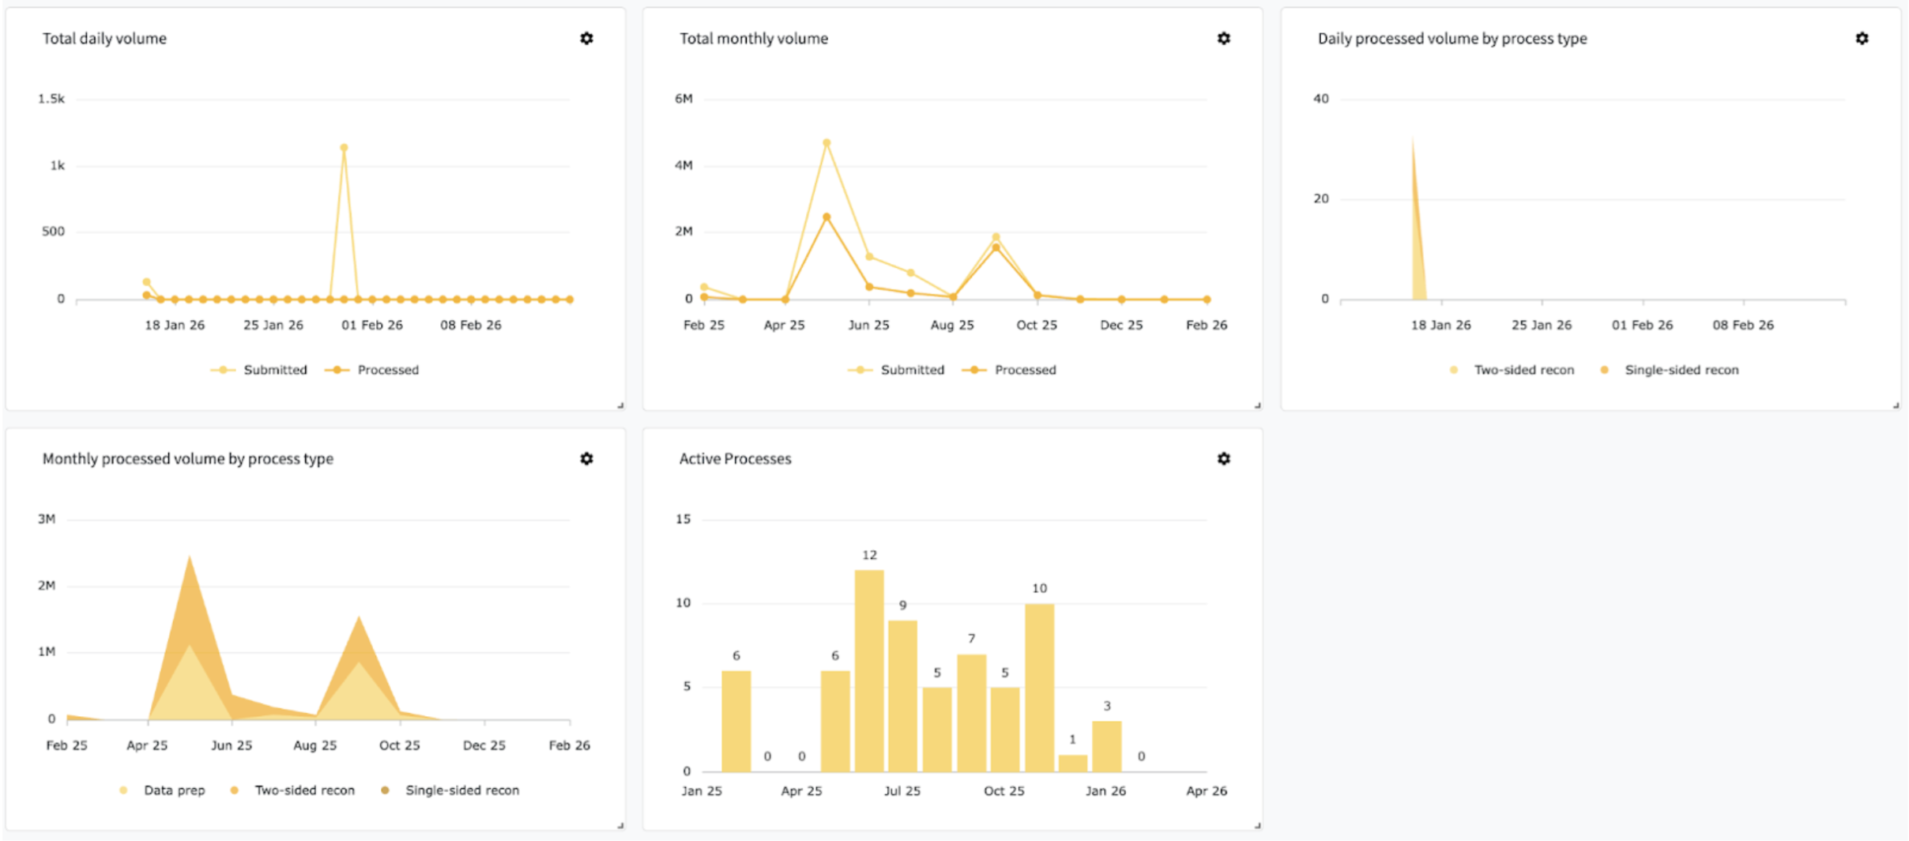This screenshot has width=1909, height=841.
Task: Toggle Data prep legend in monthly processed chart
Action: click(x=162, y=790)
